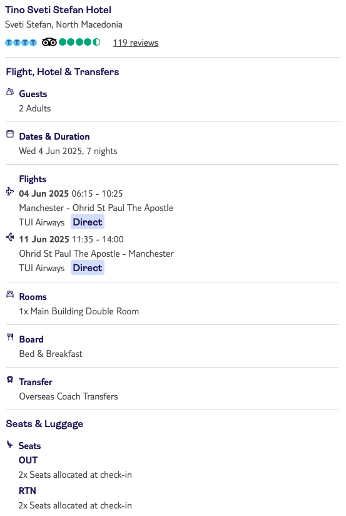Click the Direct badge on return flight
The height and width of the screenshot is (516, 346).
[88, 268]
